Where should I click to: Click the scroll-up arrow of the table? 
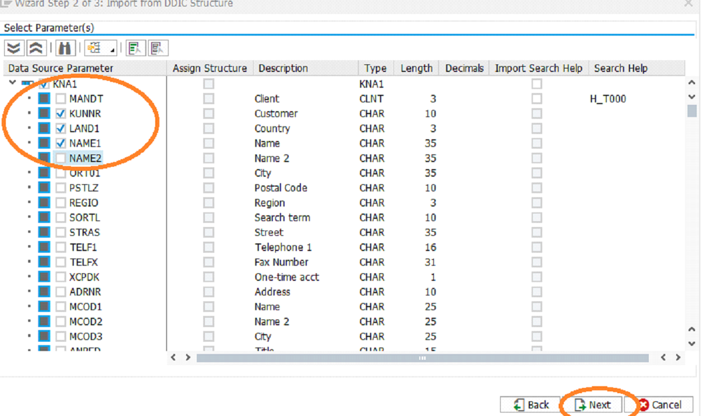(x=692, y=82)
